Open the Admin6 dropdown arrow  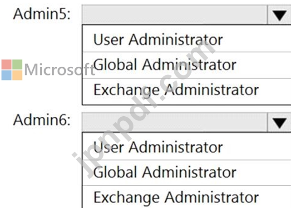point(280,123)
